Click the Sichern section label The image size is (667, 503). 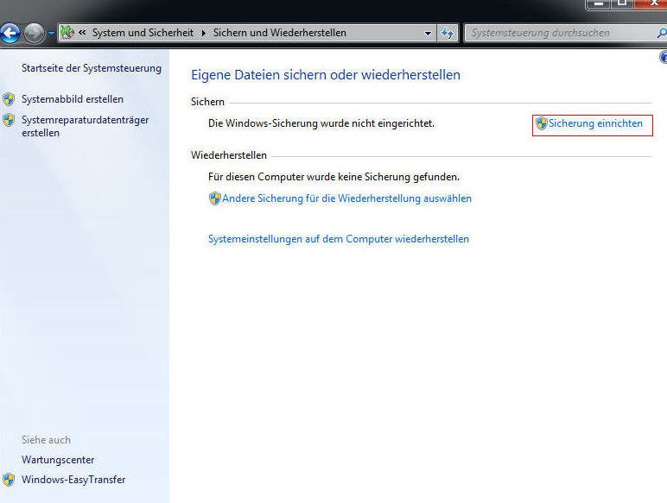coord(207,102)
